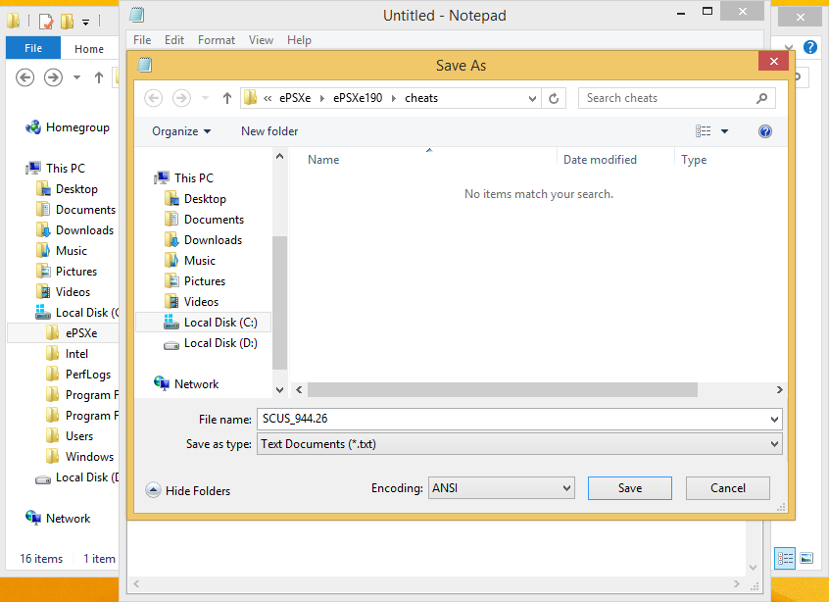Viewport: 829px width, 602px height.
Task: Refresh the cheats folder view
Action: click(554, 98)
